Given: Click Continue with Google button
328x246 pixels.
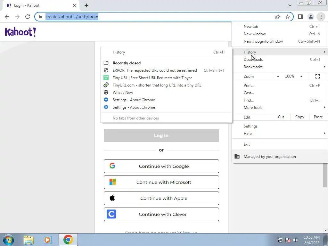Looking at the screenshot, I should 161,166.
